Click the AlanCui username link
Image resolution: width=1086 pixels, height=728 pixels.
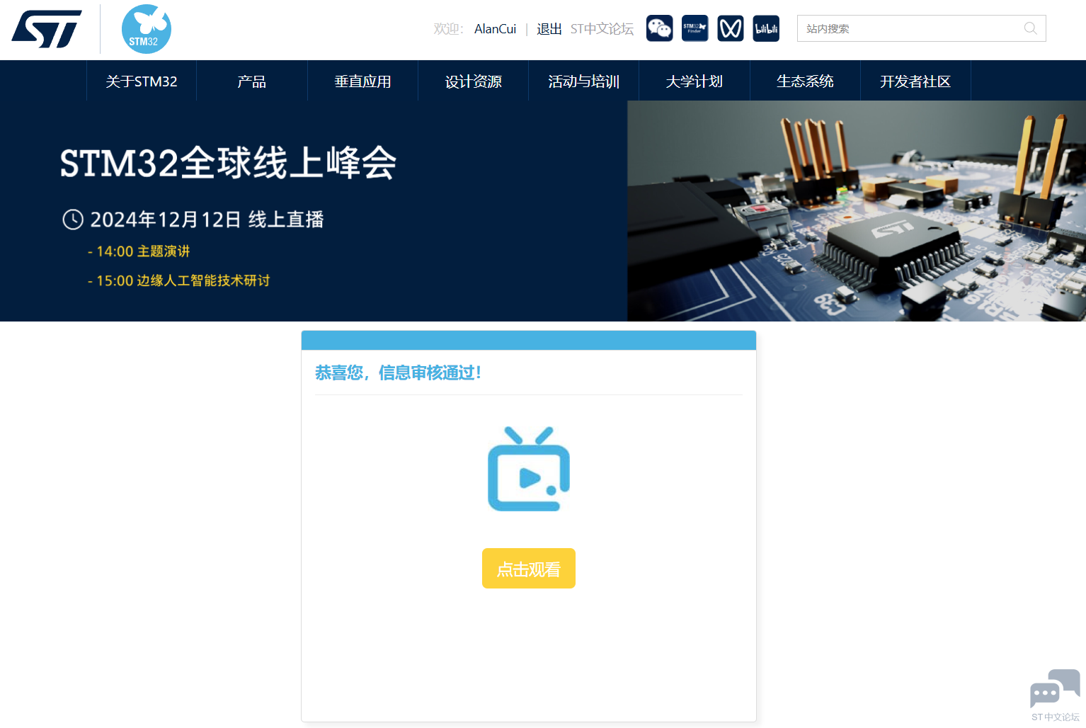point(496,29)
